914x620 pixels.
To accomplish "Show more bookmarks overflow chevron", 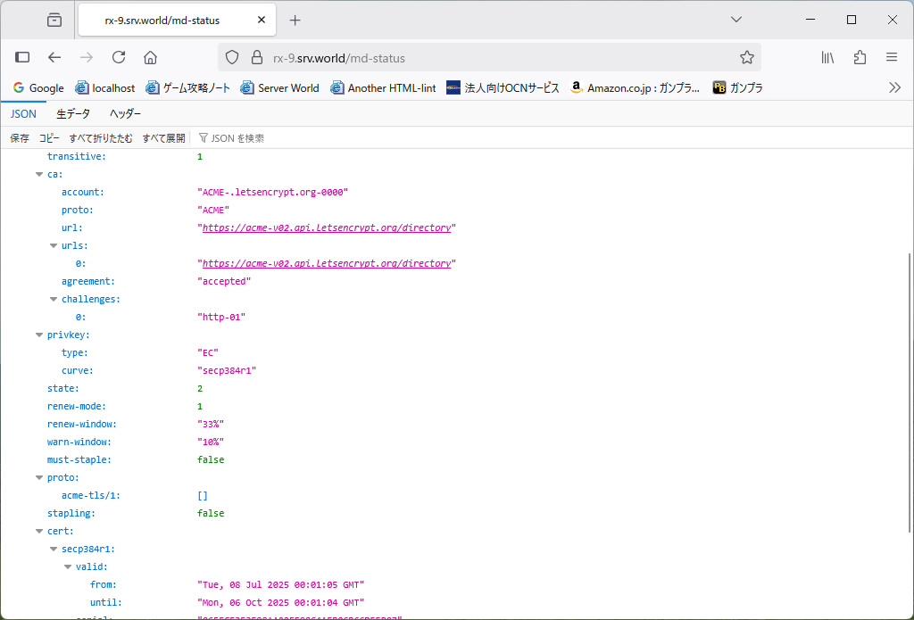I will [x=894, y=88].
